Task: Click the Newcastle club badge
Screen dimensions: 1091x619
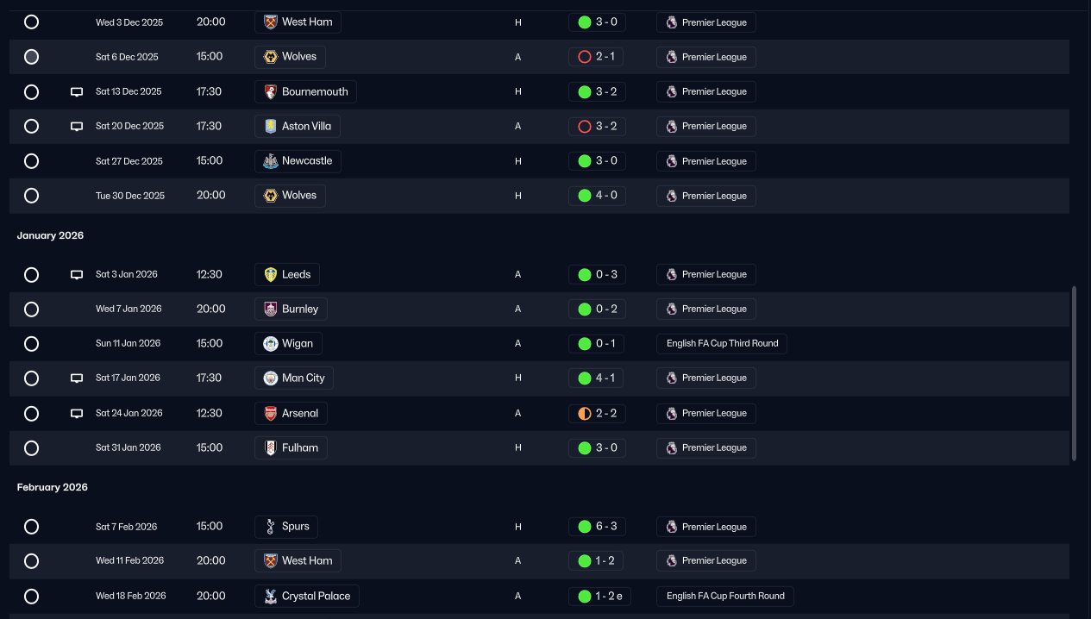Action: [271, 161]
